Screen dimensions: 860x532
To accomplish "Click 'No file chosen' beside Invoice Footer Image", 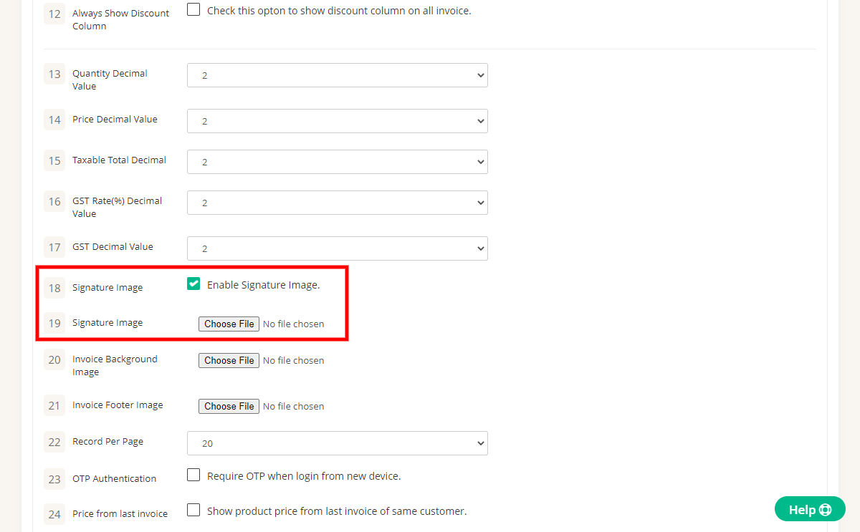I will [x=293, y=407].
